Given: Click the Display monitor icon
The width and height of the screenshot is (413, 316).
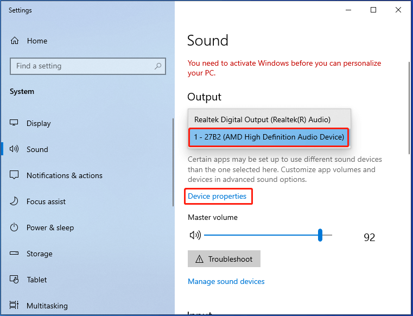Looking at the screenshot, I should 15,123.
